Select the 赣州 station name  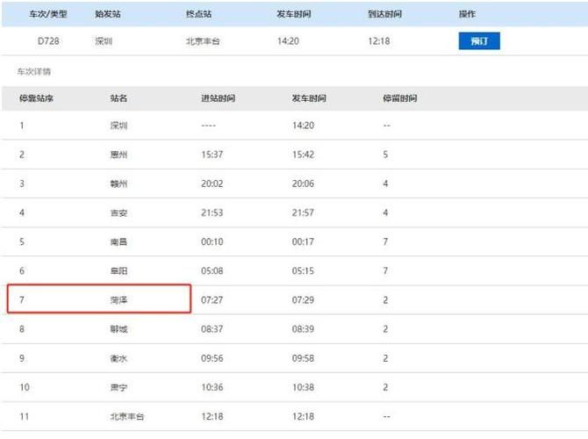pyautogui.click(x=118, y=184)
